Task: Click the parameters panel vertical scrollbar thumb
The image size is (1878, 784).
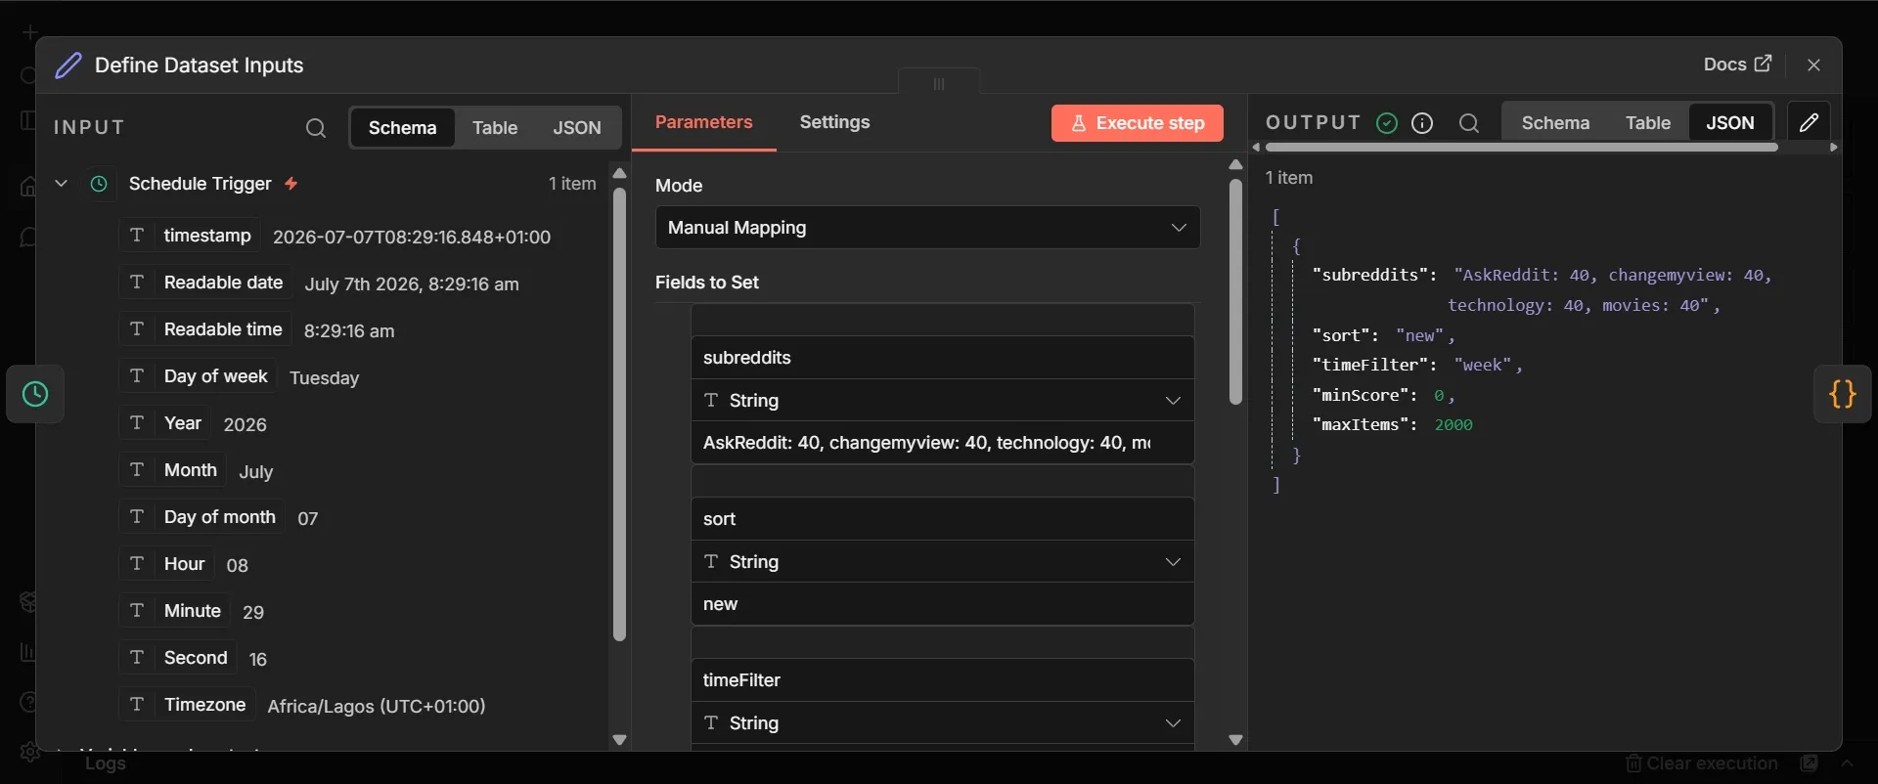Action: (x=1235, y=290)
